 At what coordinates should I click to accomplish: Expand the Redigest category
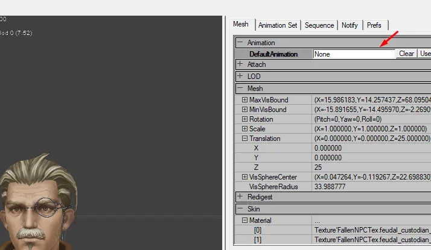click(240, 196)
